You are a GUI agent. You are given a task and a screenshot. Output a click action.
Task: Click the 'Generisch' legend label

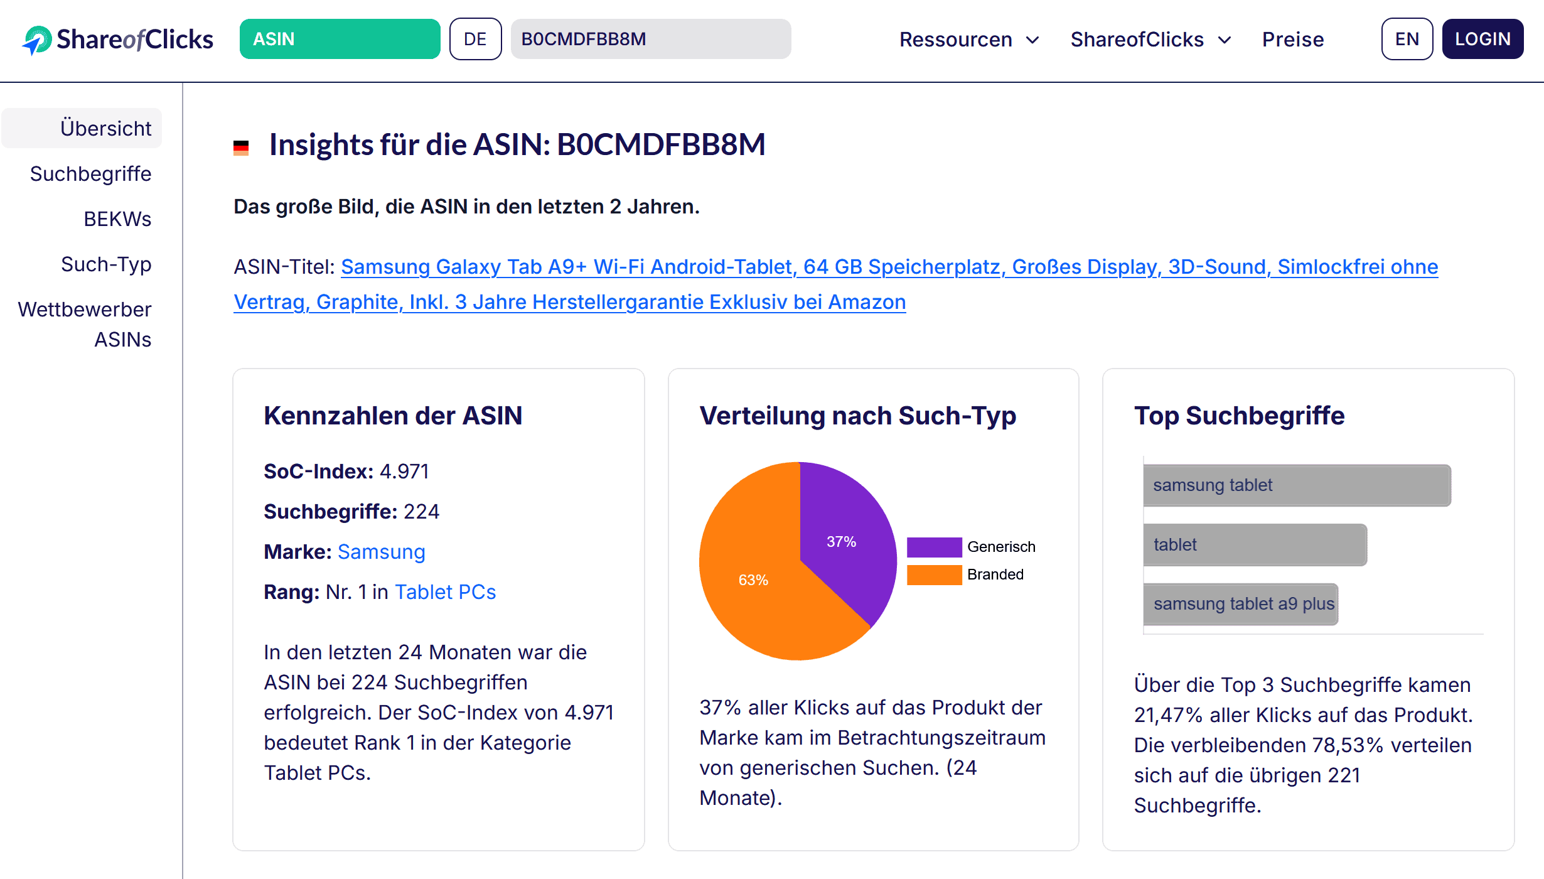1001,547
